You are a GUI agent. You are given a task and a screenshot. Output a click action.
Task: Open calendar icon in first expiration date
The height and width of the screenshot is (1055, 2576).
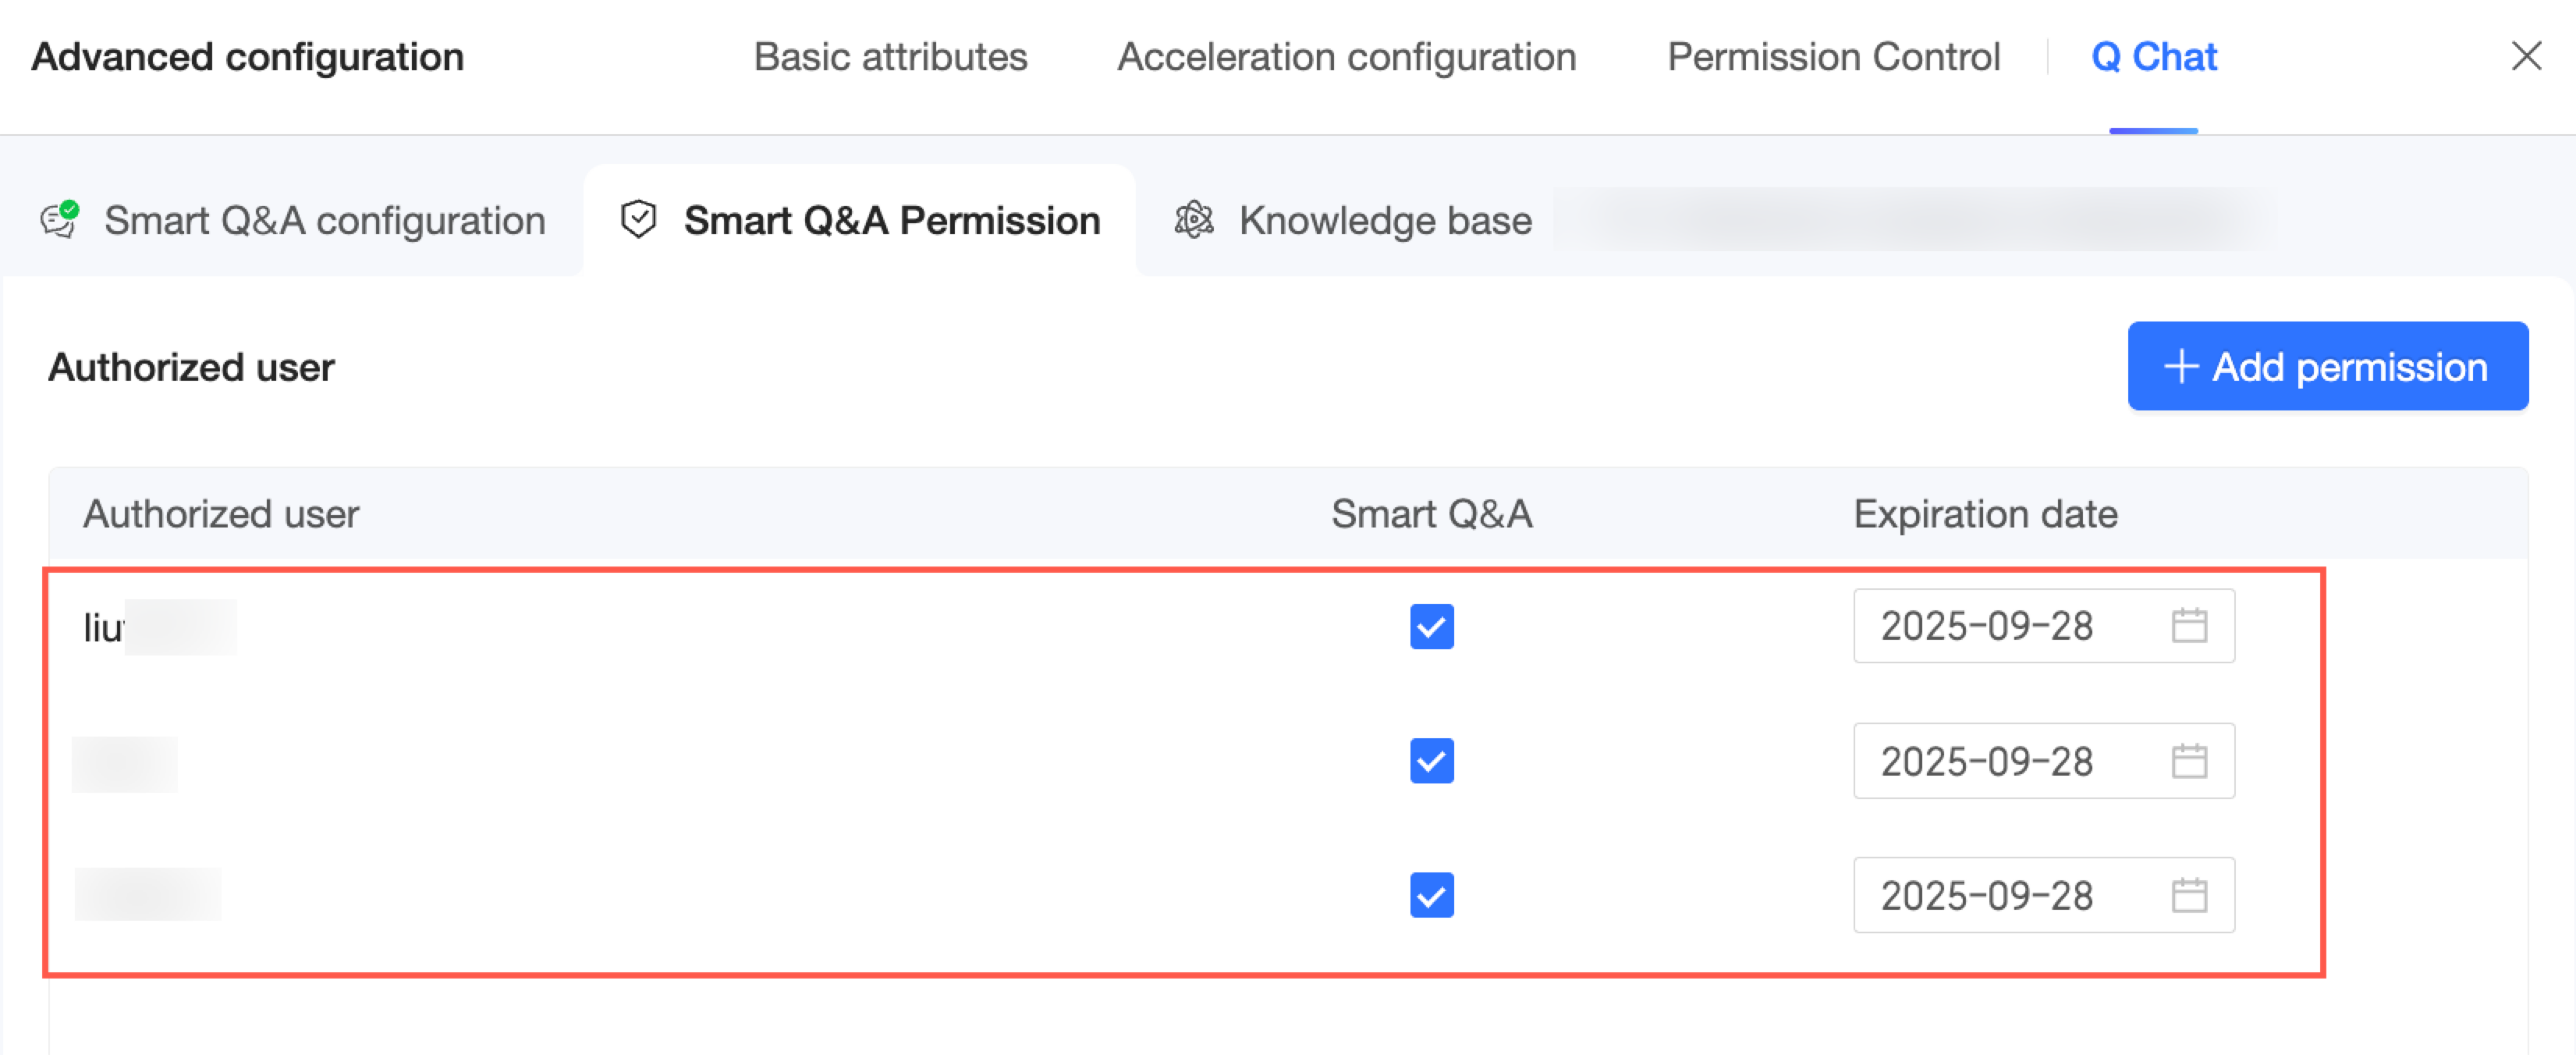[2189, 626]
